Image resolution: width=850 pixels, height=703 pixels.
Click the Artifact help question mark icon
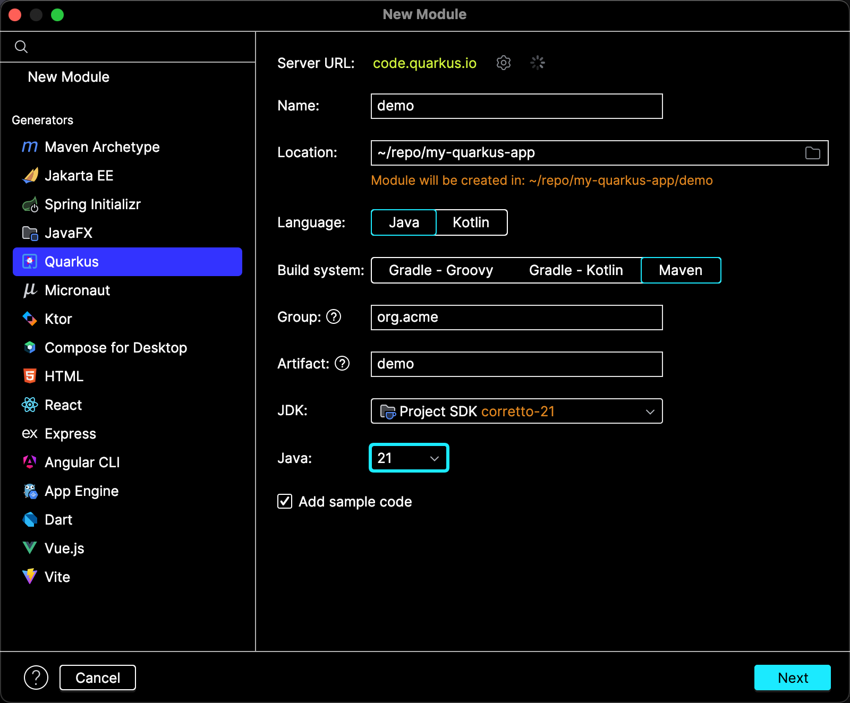[x=342, y=364]
